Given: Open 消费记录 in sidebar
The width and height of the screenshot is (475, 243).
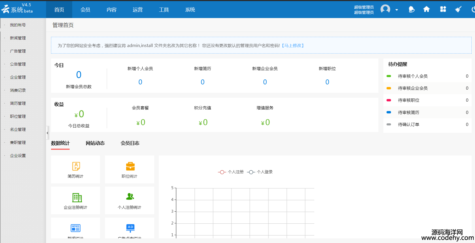Looking at the screenshot, I should [18, 90].
